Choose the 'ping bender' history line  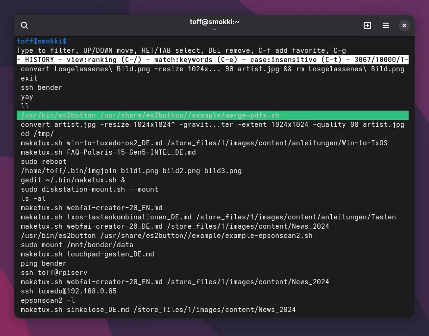pos(44,263)
